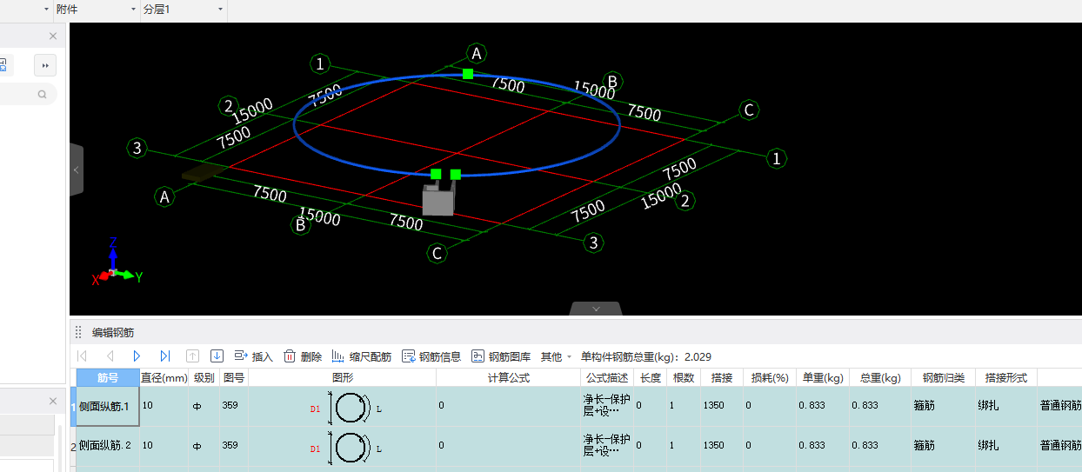
Task: Click 删除 to delete rebar row
Action: (x=303, y=356)
